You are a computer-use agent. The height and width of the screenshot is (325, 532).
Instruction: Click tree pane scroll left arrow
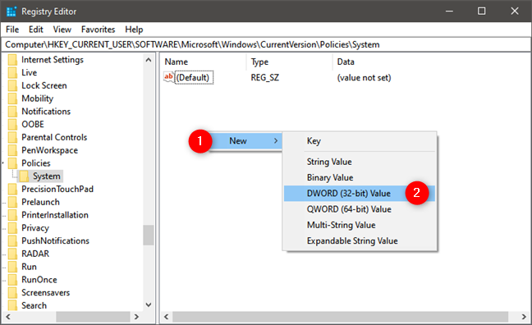(x=8, y=317)
